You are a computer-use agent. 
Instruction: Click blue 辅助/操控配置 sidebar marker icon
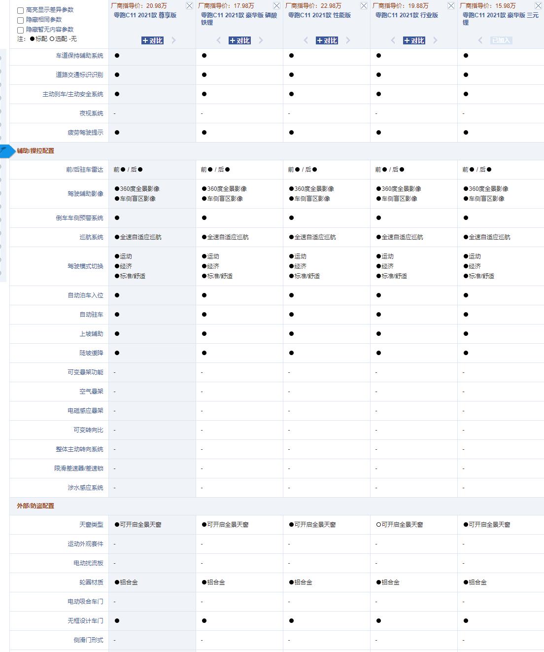click(x=6, y=151)
